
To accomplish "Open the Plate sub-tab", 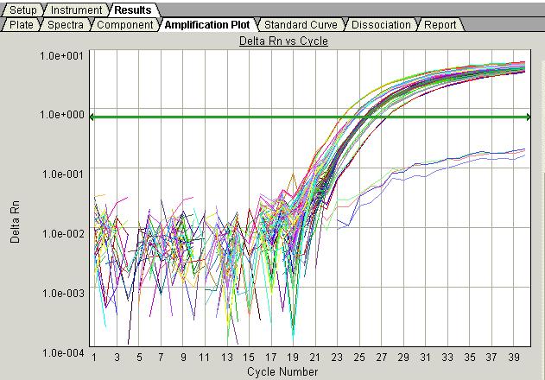I will [x=22, y=25].
